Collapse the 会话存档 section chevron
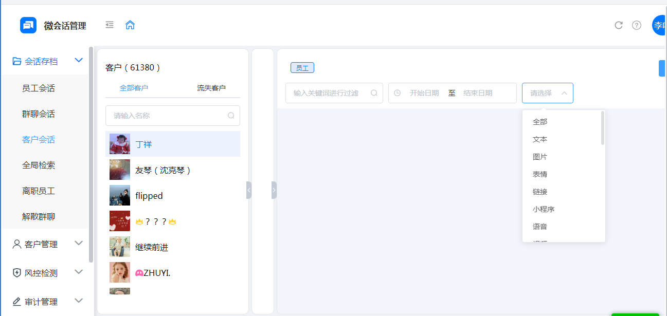 click(79, 60)
